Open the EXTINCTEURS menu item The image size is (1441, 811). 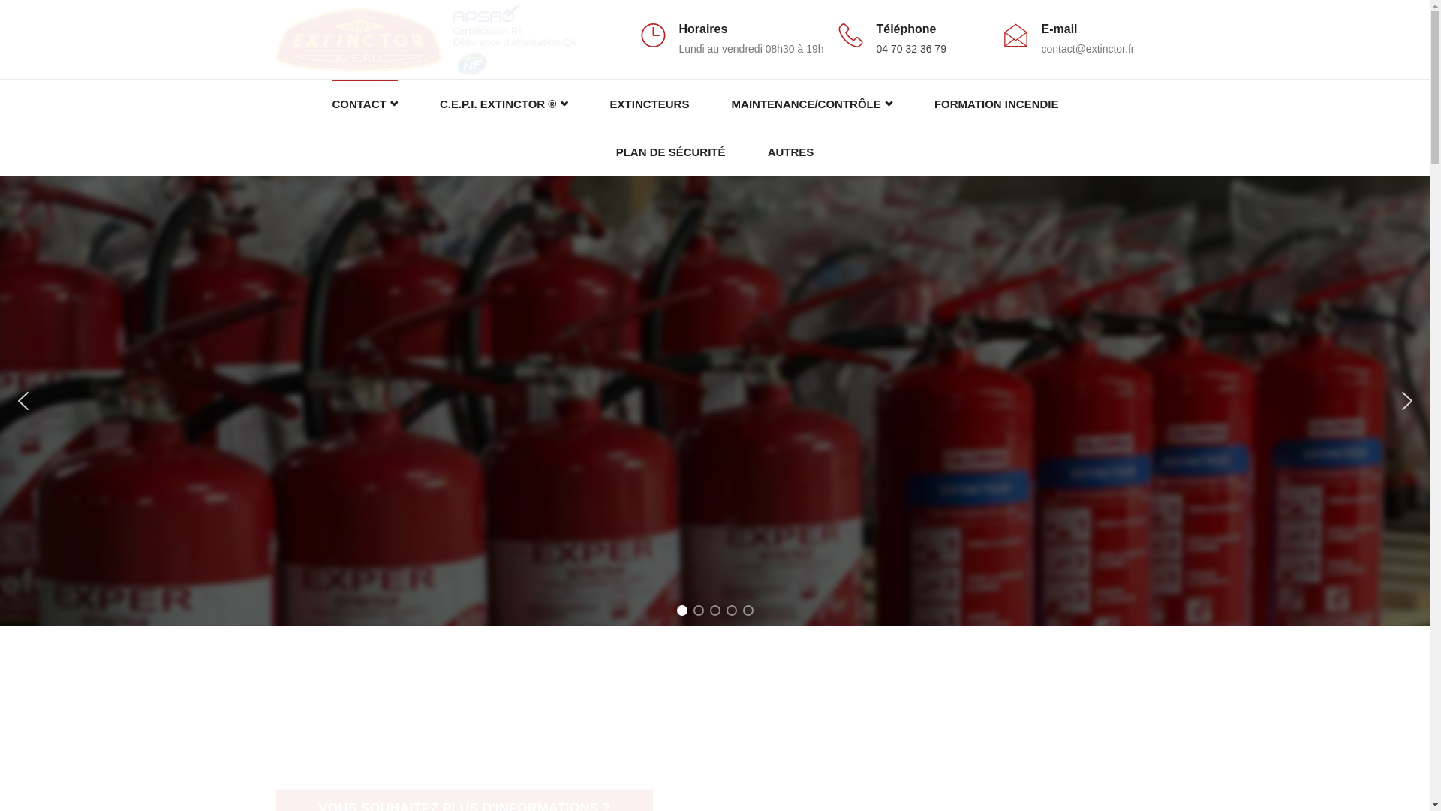pyautogui.click(x=649, y=104)
